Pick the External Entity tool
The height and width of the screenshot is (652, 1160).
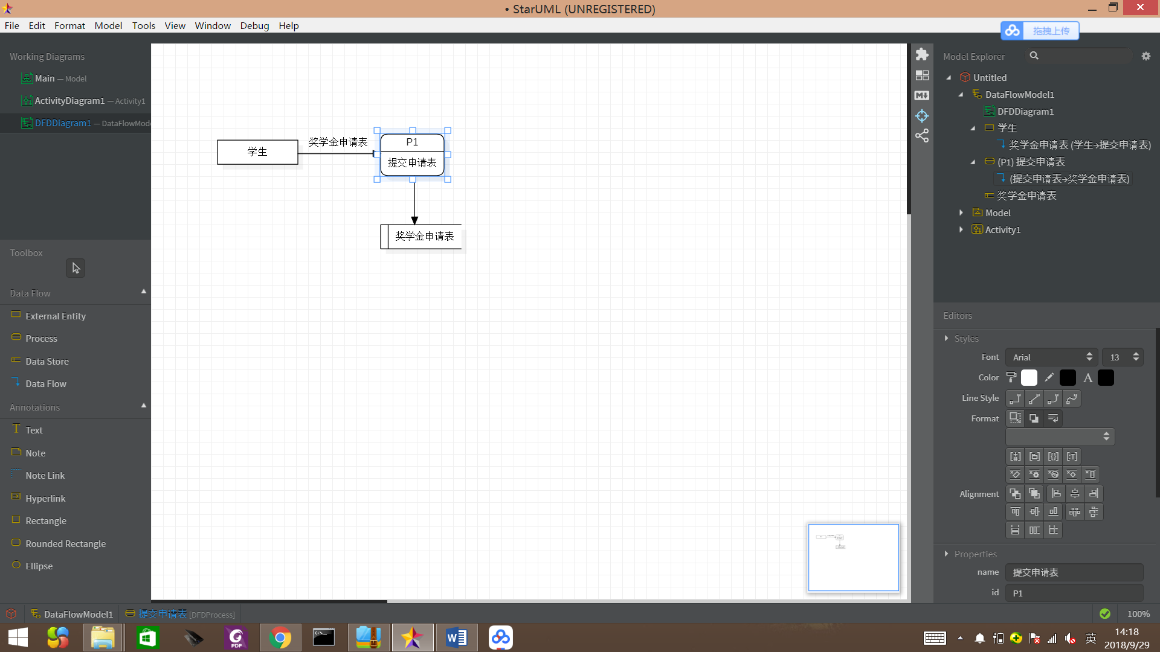point(55,316)
